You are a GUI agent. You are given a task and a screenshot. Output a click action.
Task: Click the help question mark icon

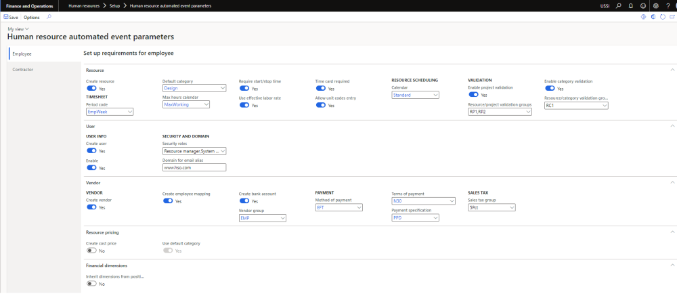click(668, 5)
